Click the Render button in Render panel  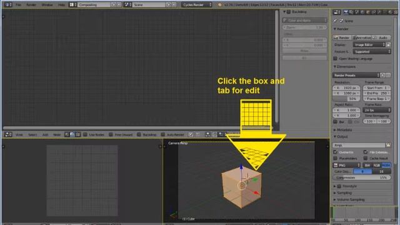(x=342, y=37)
